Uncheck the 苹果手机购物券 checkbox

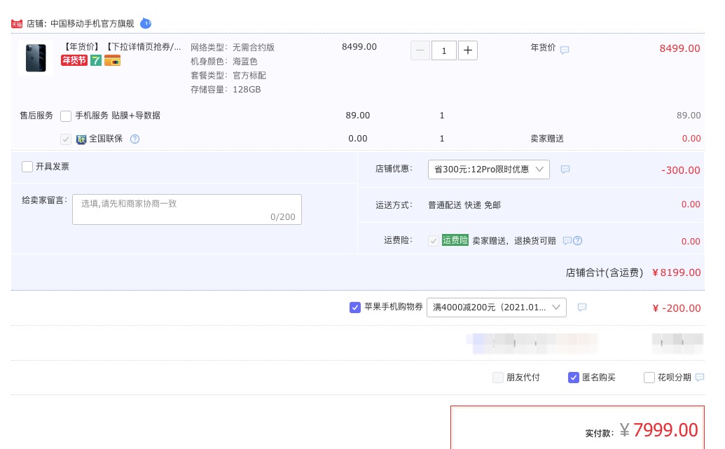click(355, 307)
